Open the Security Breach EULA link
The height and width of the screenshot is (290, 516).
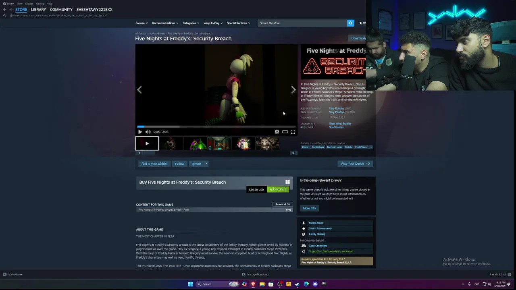click(x=326, y=263)
